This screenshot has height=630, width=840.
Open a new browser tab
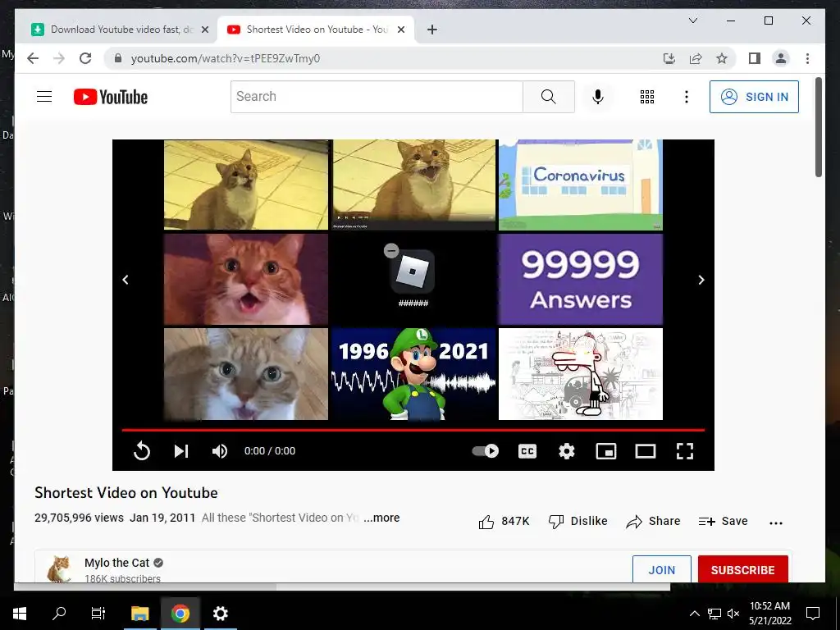[x=432, y=30]
